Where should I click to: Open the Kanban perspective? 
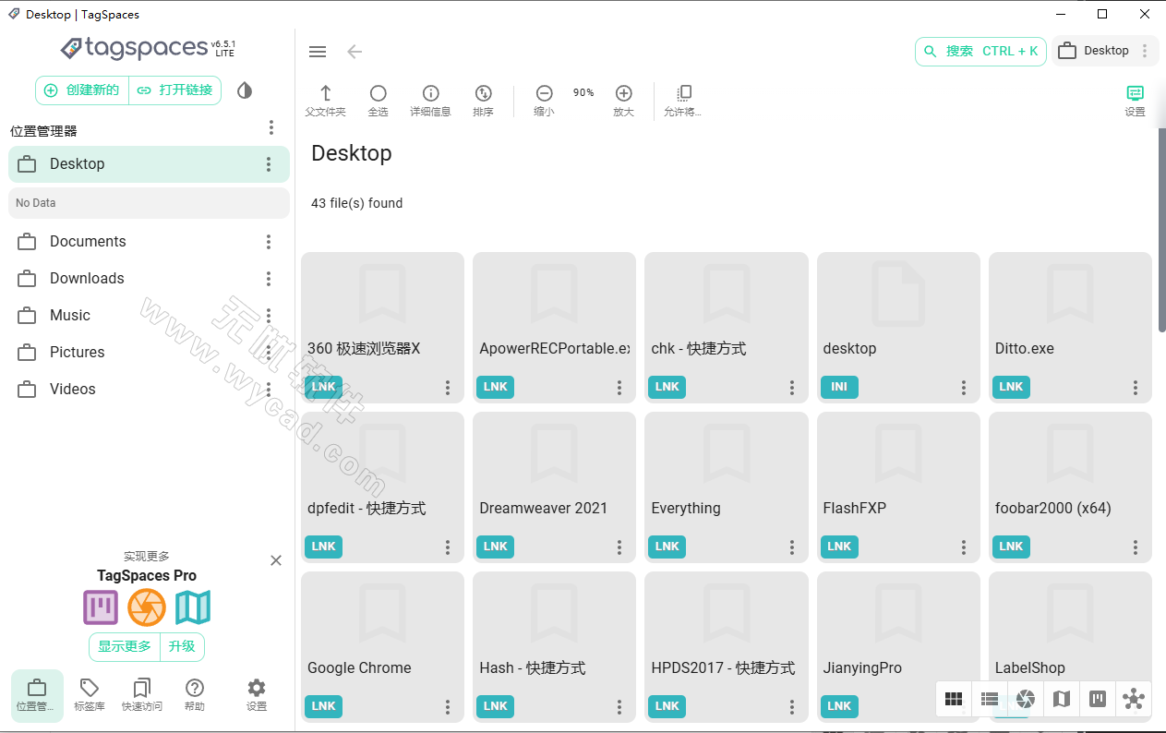pyautogui.click(x=1098, y=699)
